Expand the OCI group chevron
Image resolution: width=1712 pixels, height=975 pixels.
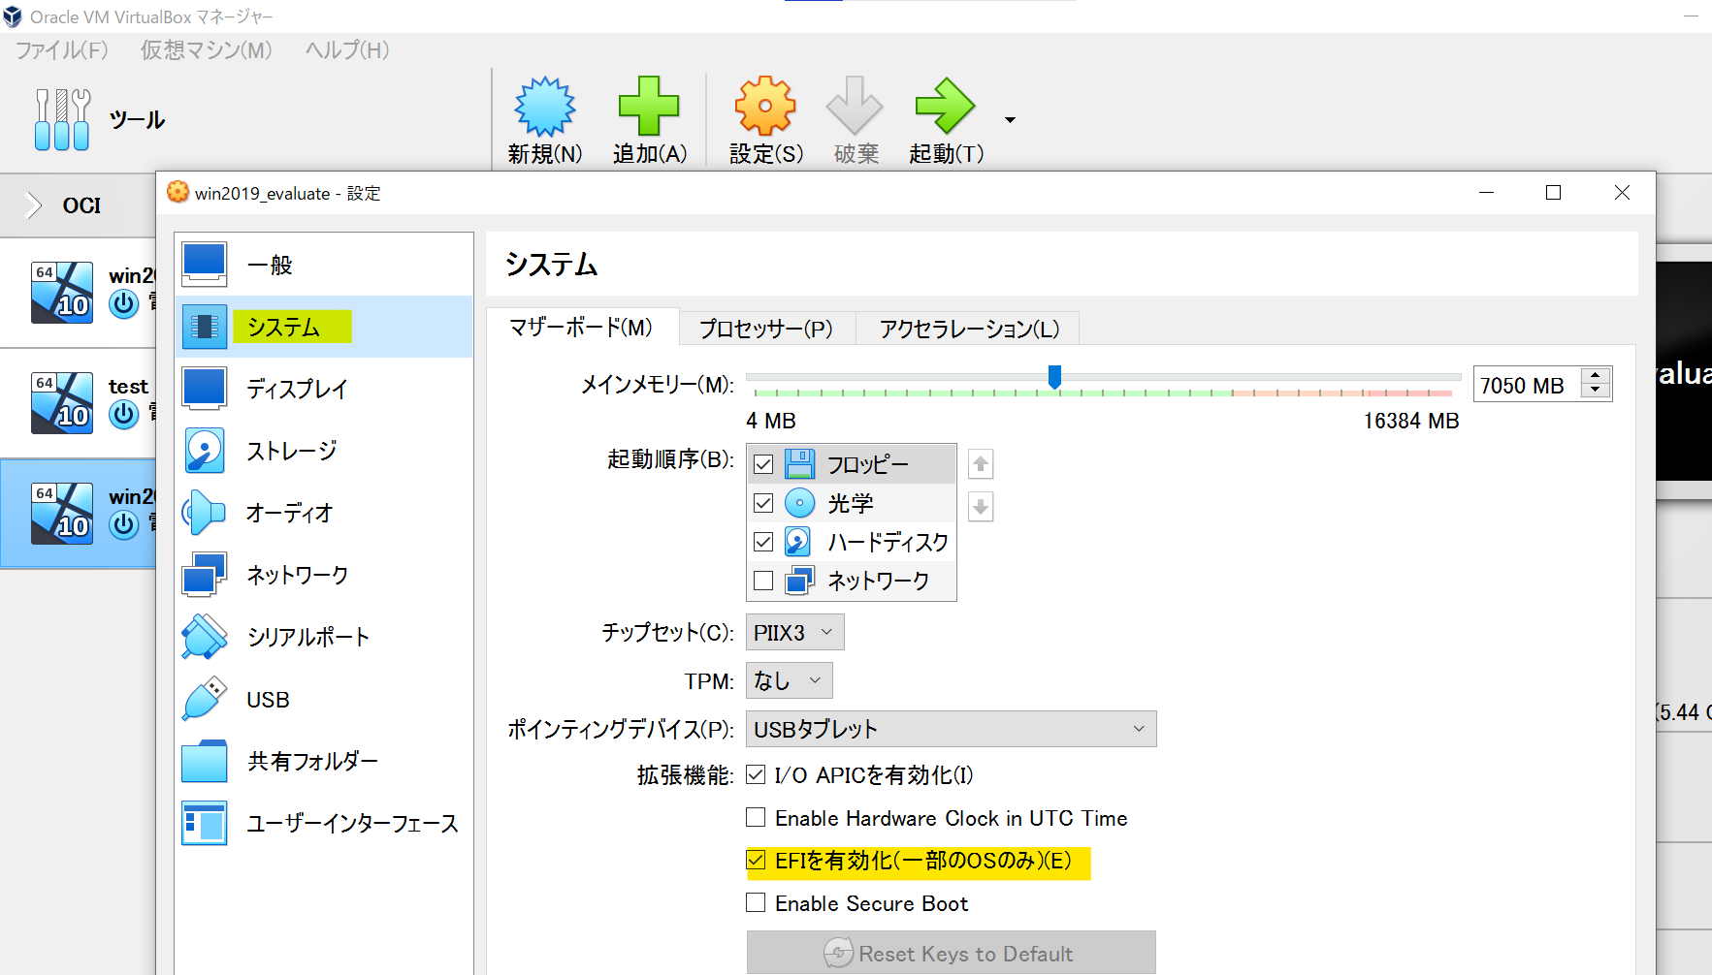[x=34, y=205]
